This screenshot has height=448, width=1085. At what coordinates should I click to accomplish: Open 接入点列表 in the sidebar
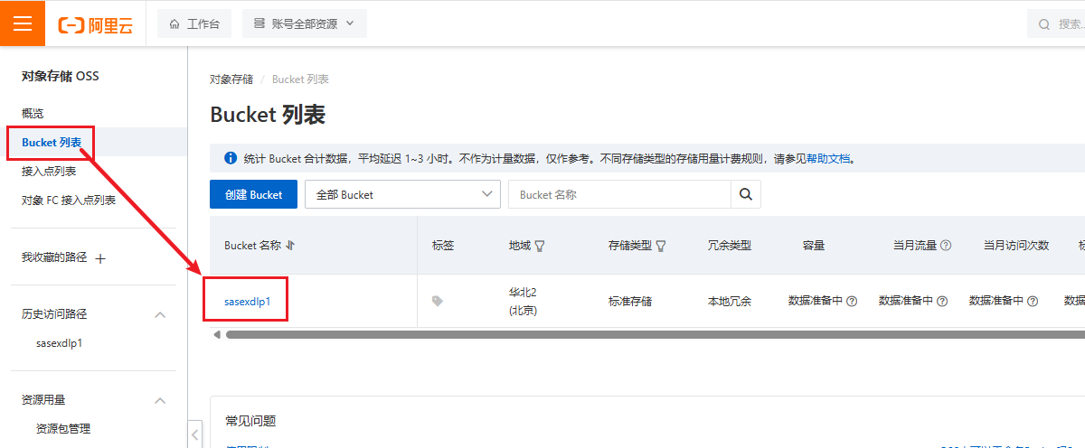click(x=49, y=172)
